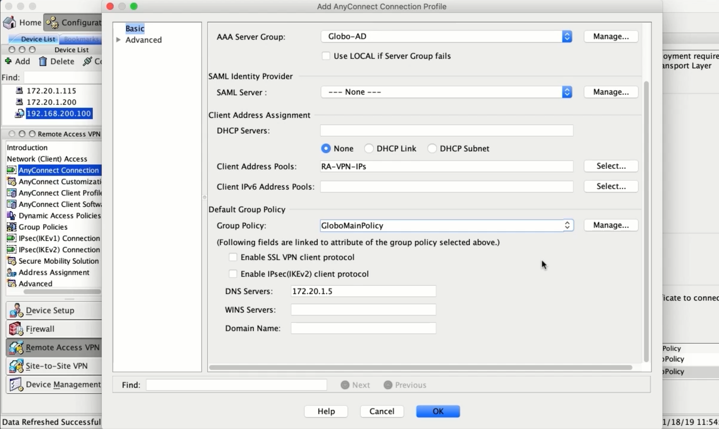Click the IPsec(IKEv1) Connection icon
Screen dimensions: 719x429
[x=11, y=238]
